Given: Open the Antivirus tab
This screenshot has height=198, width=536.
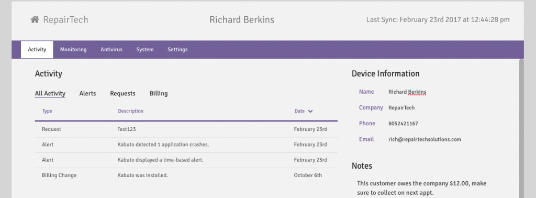Looking at the screenshot, I should point(111,50).
